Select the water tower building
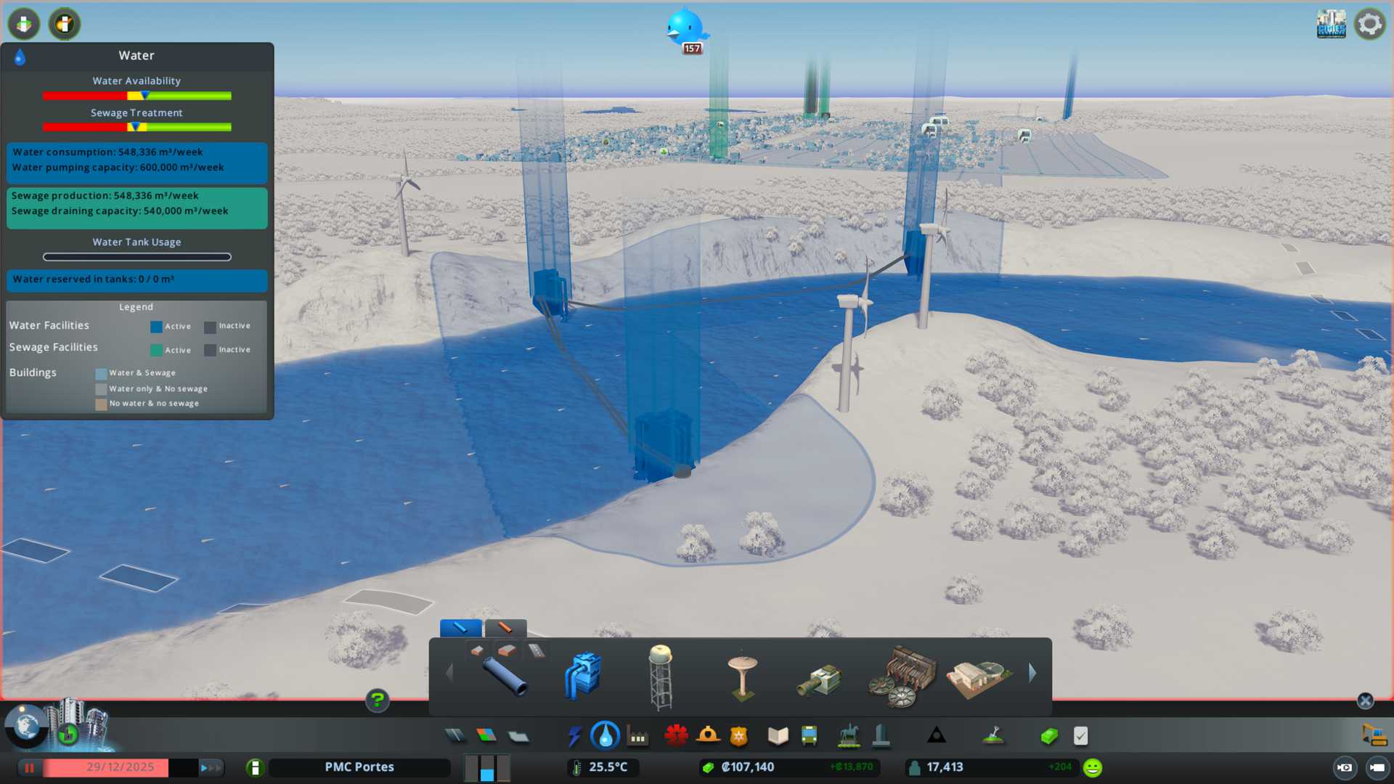1394x784 pixels. point(661,676)
